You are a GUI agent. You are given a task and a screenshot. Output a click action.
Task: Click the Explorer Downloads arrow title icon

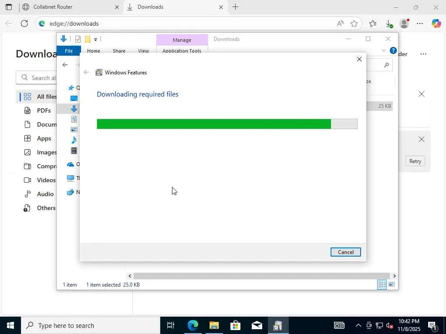click(x=64, y=39)
